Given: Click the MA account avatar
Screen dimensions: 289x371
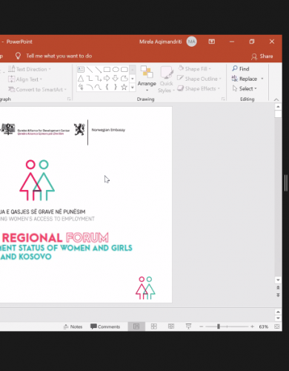Looking at the screenshot, I should 192,42.
